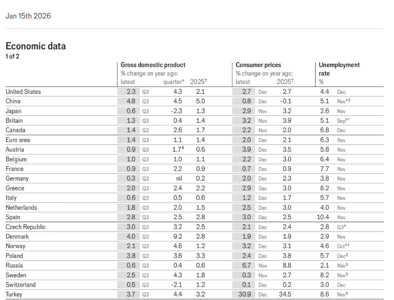394x300 pixels.
Task: Select the 1 of 2 page indicator
Action: 12,56
